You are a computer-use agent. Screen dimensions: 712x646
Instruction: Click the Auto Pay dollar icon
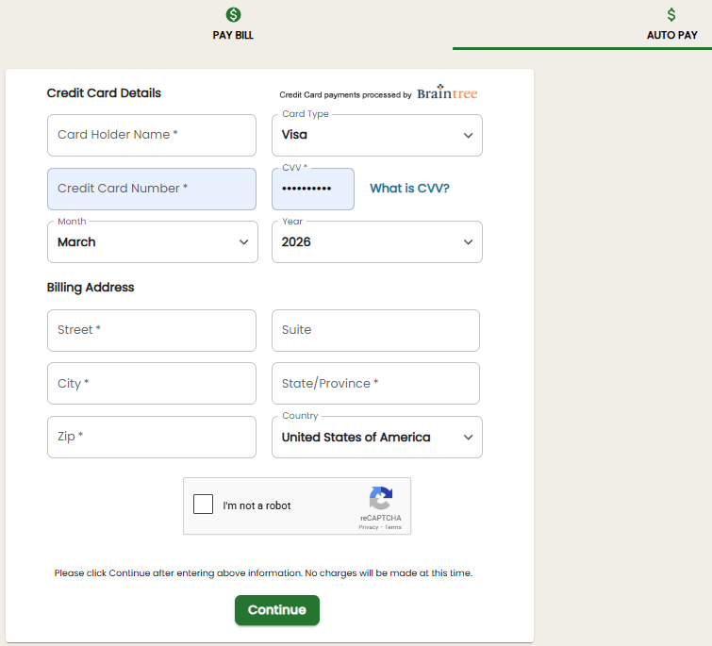point(671,14)
